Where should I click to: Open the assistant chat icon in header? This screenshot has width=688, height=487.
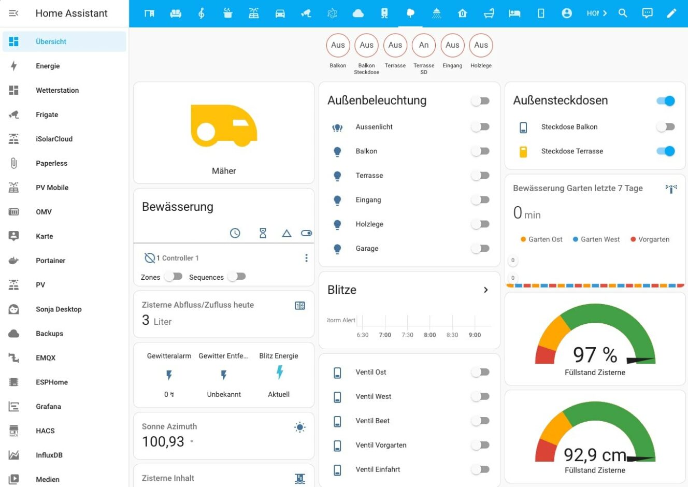(x=647, y=13)
